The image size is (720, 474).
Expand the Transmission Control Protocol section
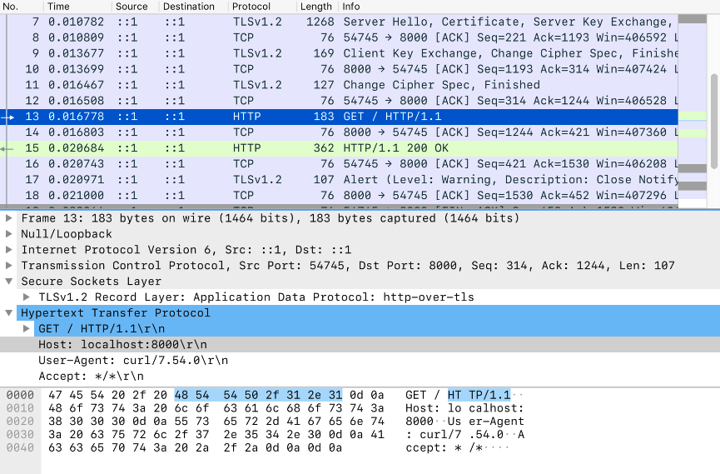click(9, 266)
